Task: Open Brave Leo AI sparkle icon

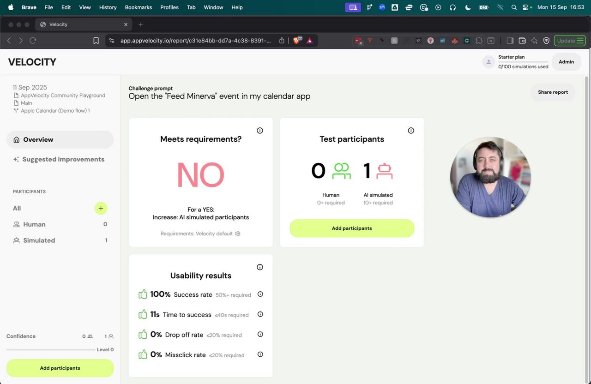Action: (534, 41)
